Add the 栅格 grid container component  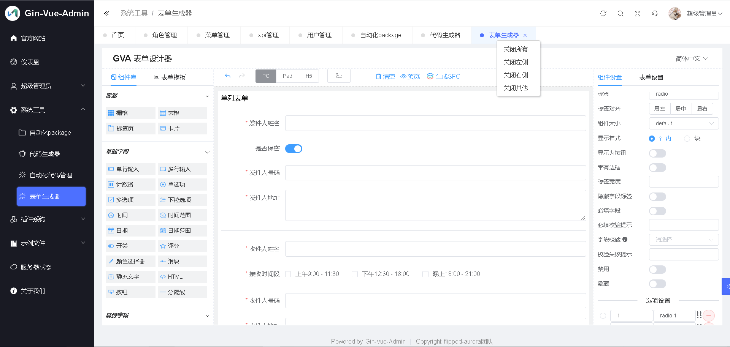130,113
